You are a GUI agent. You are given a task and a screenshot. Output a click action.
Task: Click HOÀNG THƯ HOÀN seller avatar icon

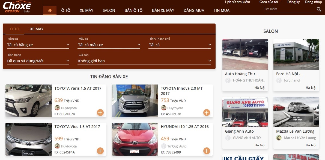click(x=228, y=80)
